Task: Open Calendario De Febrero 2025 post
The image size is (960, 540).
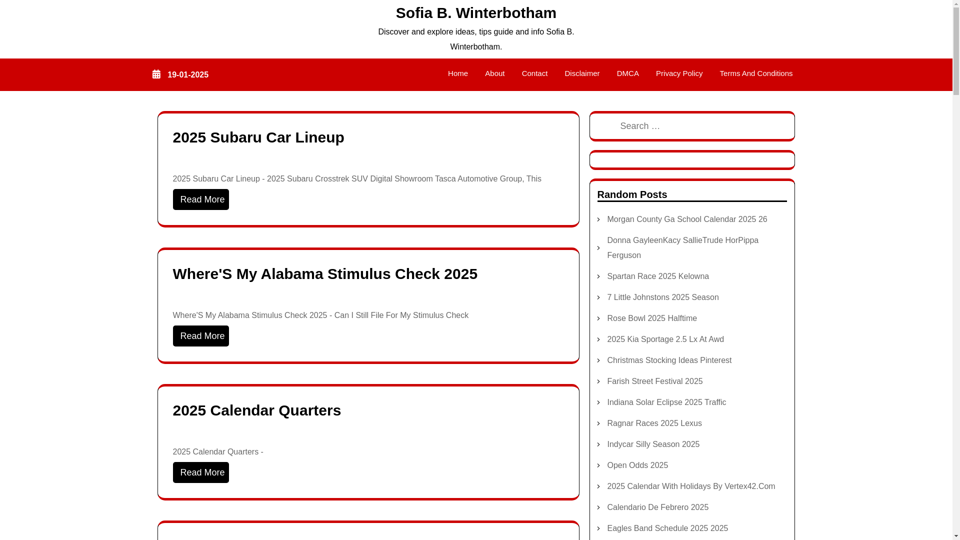Action: pyautogui.click(x=658, y=507)
